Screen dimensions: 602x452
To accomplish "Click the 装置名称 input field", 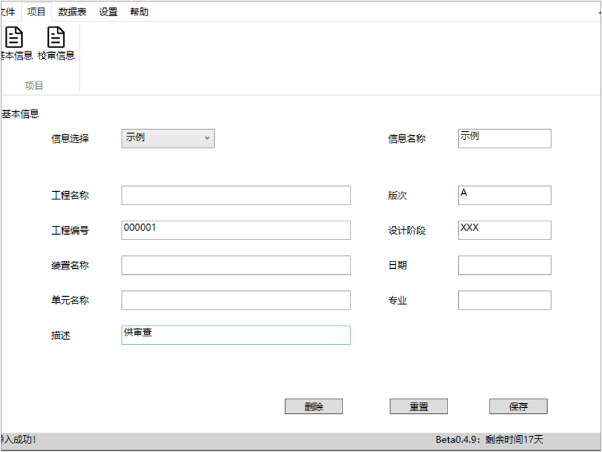I will pyautogui.click(x=235, y=265).
